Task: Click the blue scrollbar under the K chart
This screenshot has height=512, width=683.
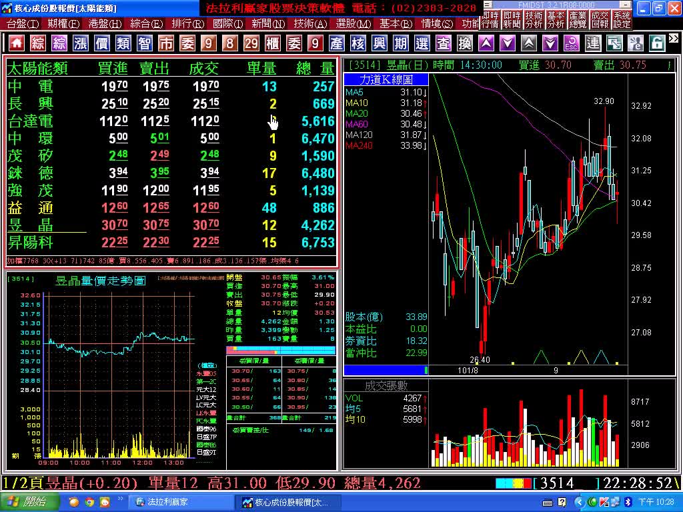Action: pyautogui.click(x=385, y=370)
